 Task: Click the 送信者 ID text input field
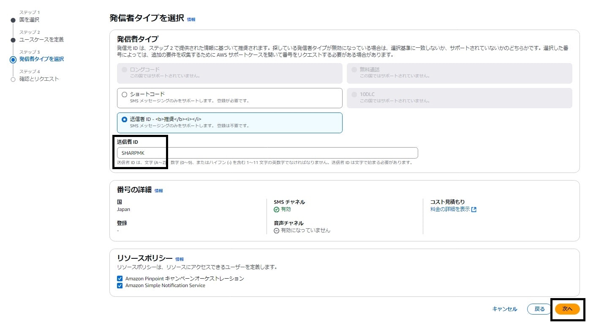click(x=267, y=153)
